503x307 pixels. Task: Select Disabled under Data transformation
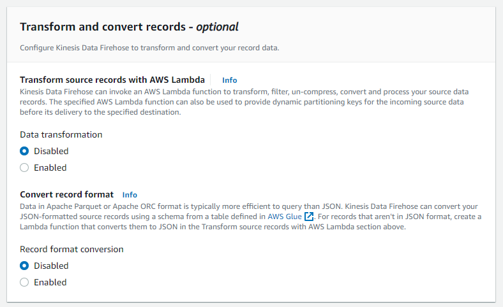pyautogui.click(x=24, y=151)
